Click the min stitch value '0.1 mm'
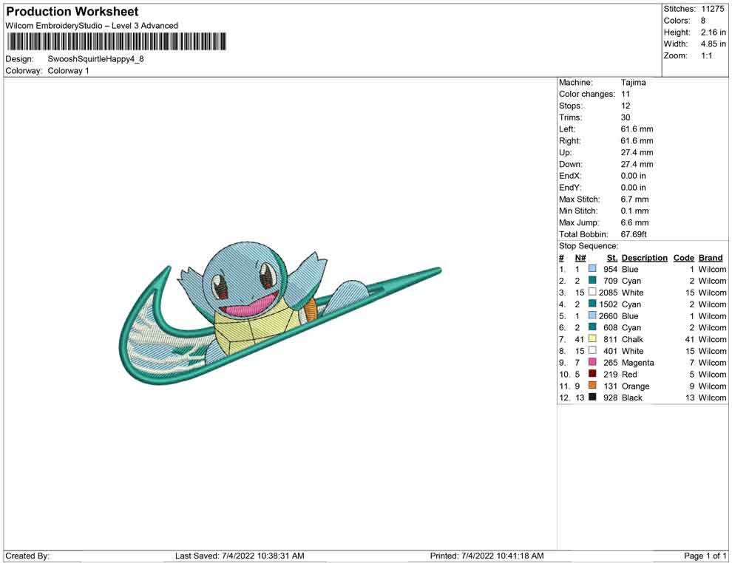Screen dimensions: 732x563 (634, 211)
